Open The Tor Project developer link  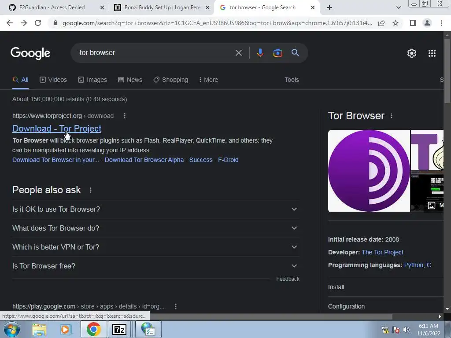point(382,252)
